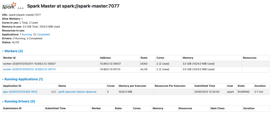Click the Status: ALIVE line

pyautogui.click(x=10, y=42)
